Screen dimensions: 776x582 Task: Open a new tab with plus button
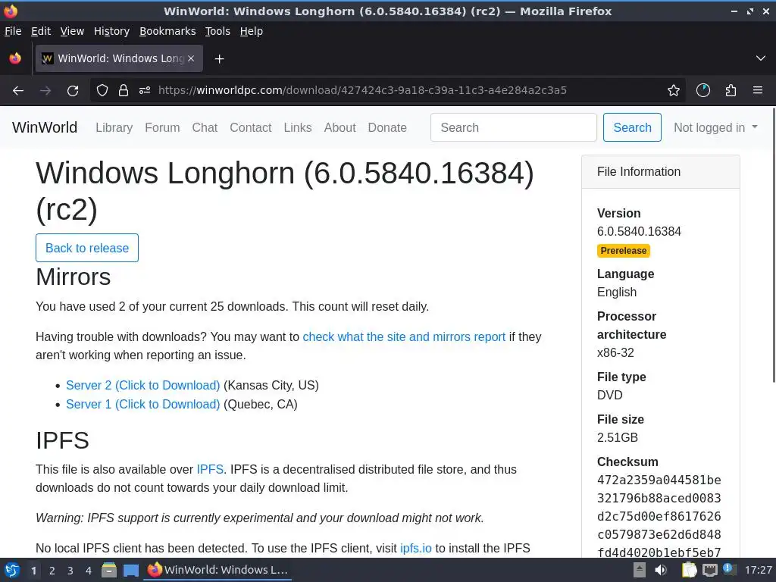pos(219,59)
